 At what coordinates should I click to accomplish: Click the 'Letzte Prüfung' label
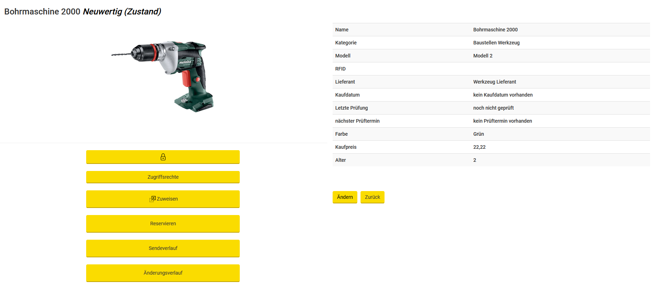click(351, 108)
